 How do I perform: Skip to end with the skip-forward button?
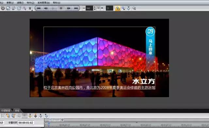(x=76, y=8)
